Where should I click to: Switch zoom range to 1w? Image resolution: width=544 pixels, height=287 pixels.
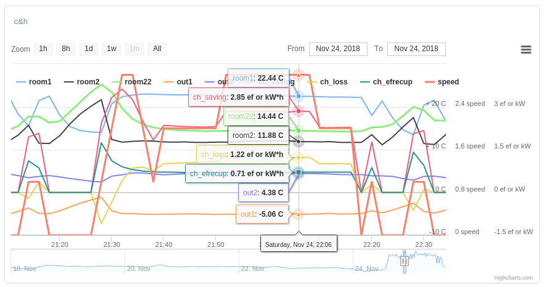[x=111, y=49]
